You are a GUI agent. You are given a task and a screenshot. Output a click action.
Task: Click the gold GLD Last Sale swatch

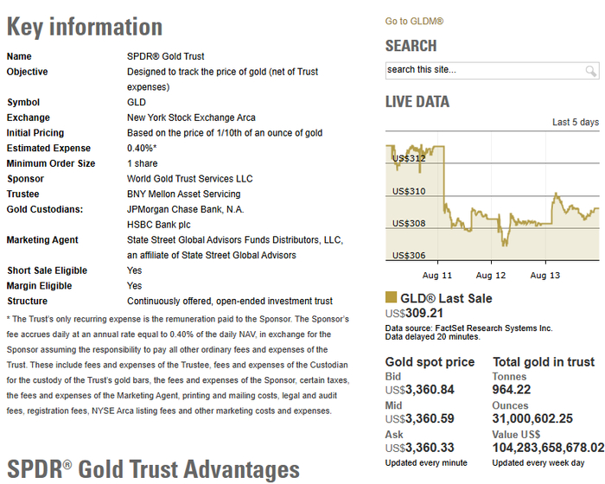click(391, 297)
